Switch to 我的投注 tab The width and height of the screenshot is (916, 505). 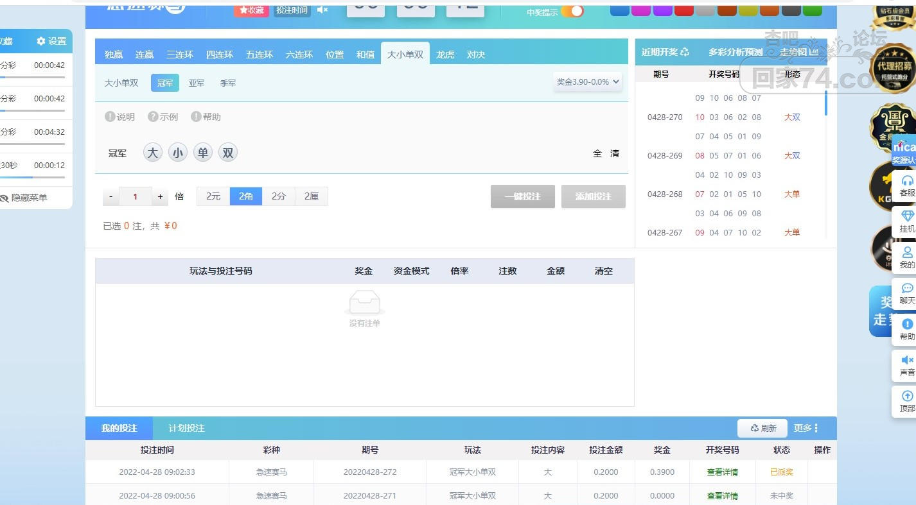[119, 428]
